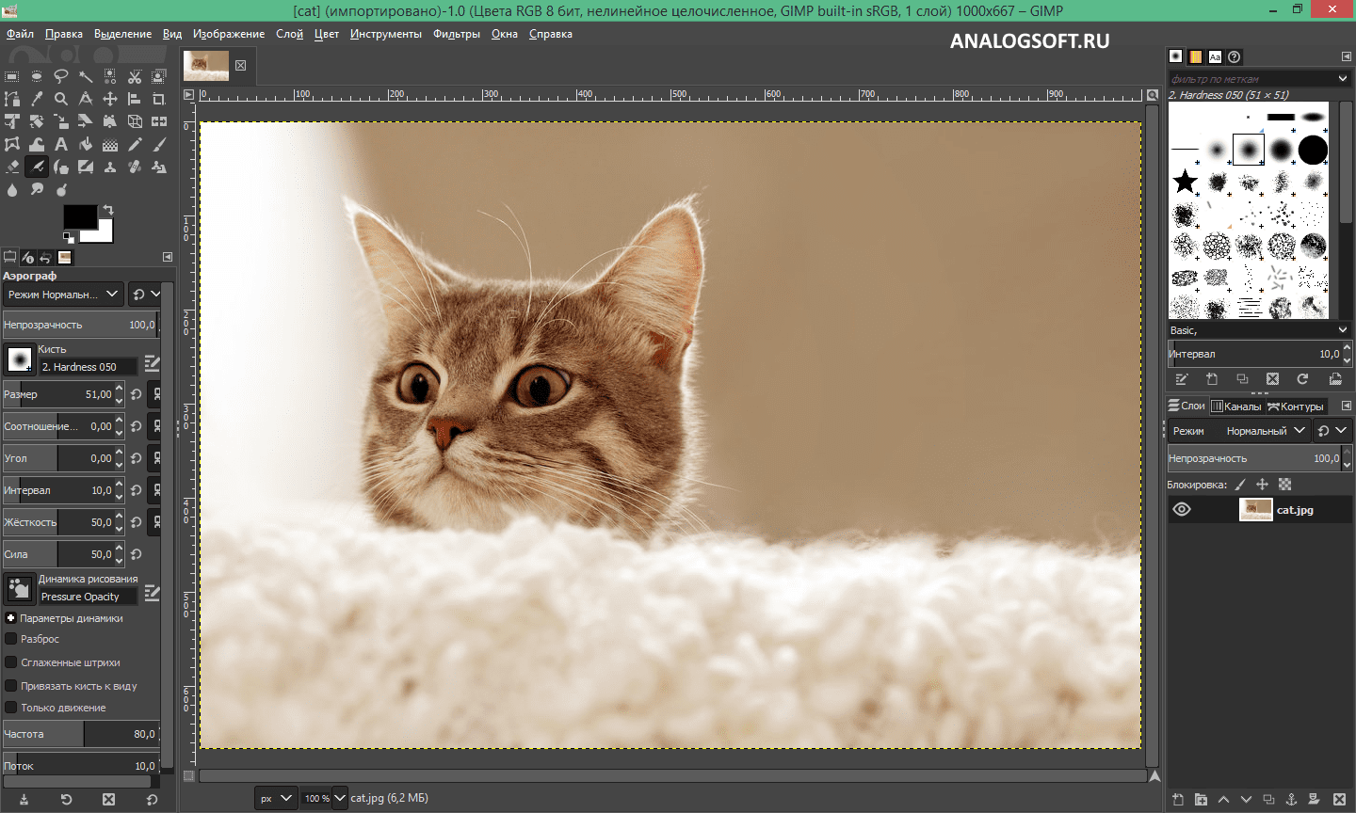Viewport: 1356px width, 813px height.
Task: Pick the Color Picker (pipette) tool
Action: [36, 98]
